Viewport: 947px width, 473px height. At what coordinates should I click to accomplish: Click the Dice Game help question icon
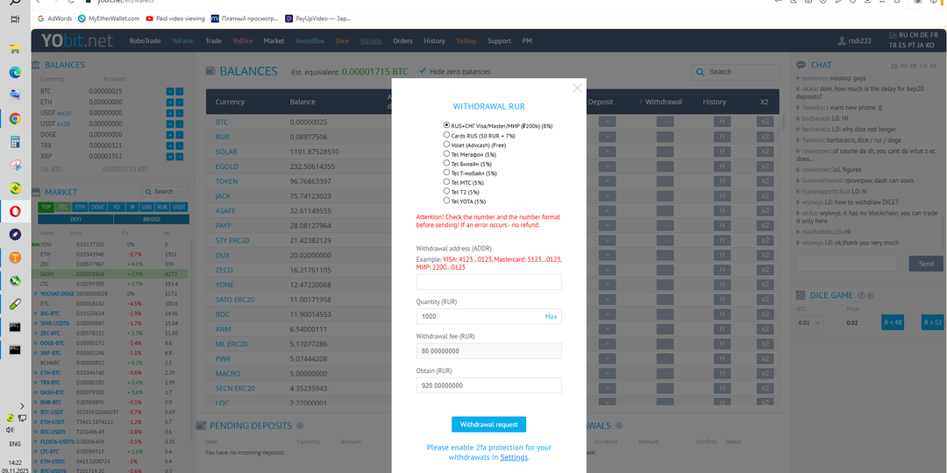point(862,296)
